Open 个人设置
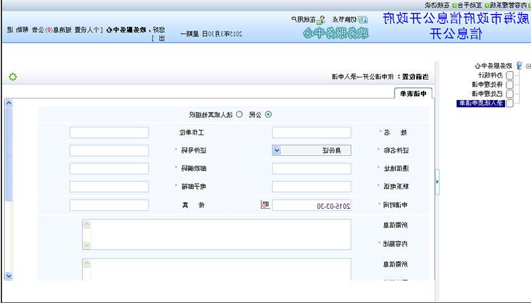 pos(86,30)
